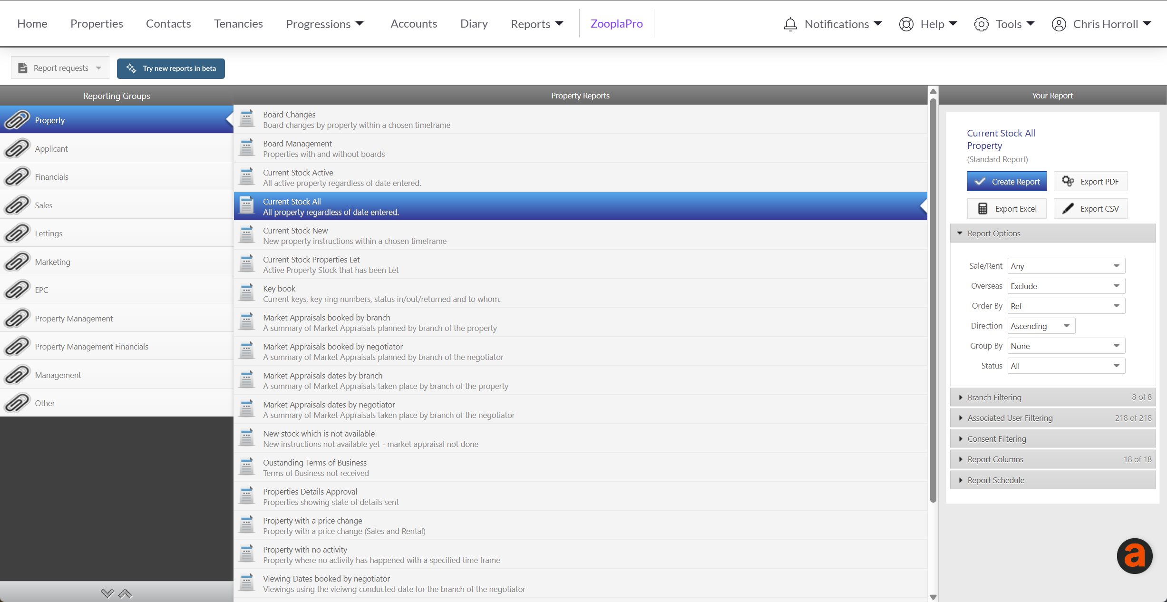
Task: Click the Export PDF button
Action: point(1090,181)
